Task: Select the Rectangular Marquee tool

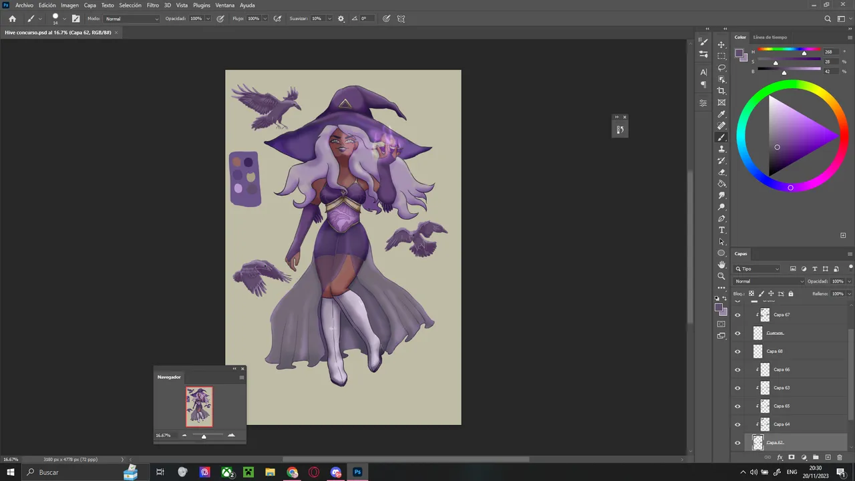Action: [x=721, y=56]
